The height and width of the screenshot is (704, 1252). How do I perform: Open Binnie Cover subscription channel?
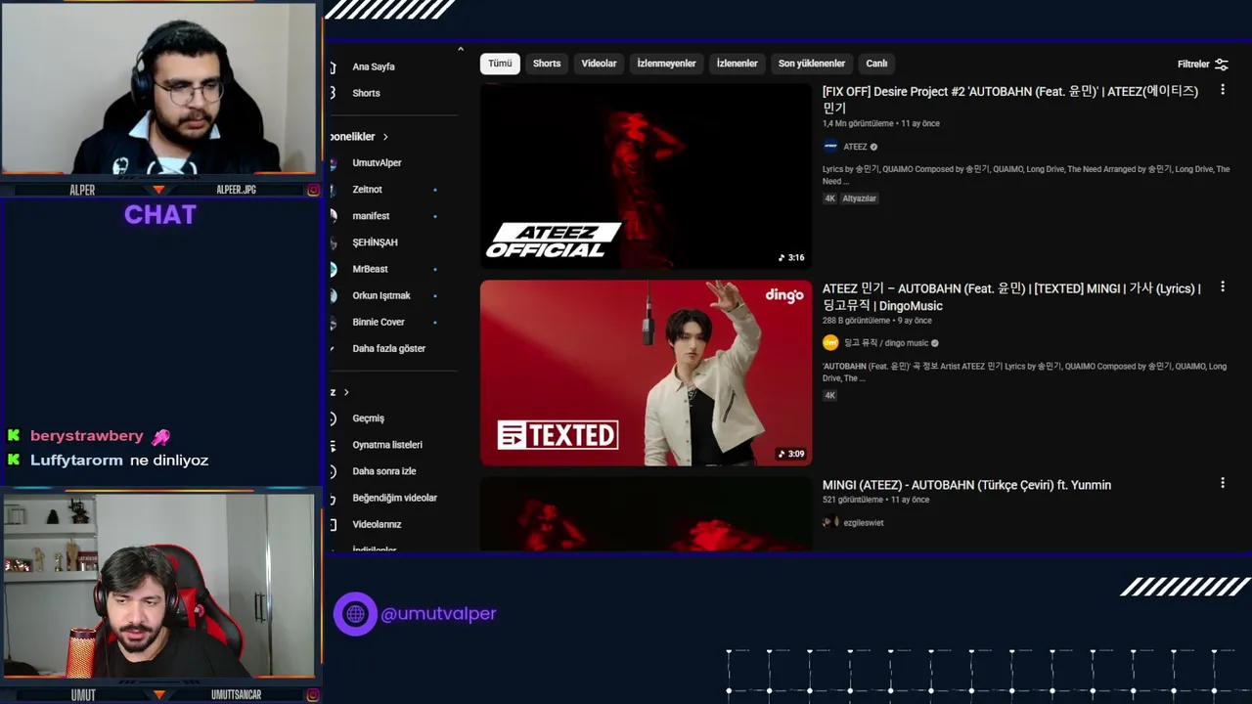coord(379,322)
